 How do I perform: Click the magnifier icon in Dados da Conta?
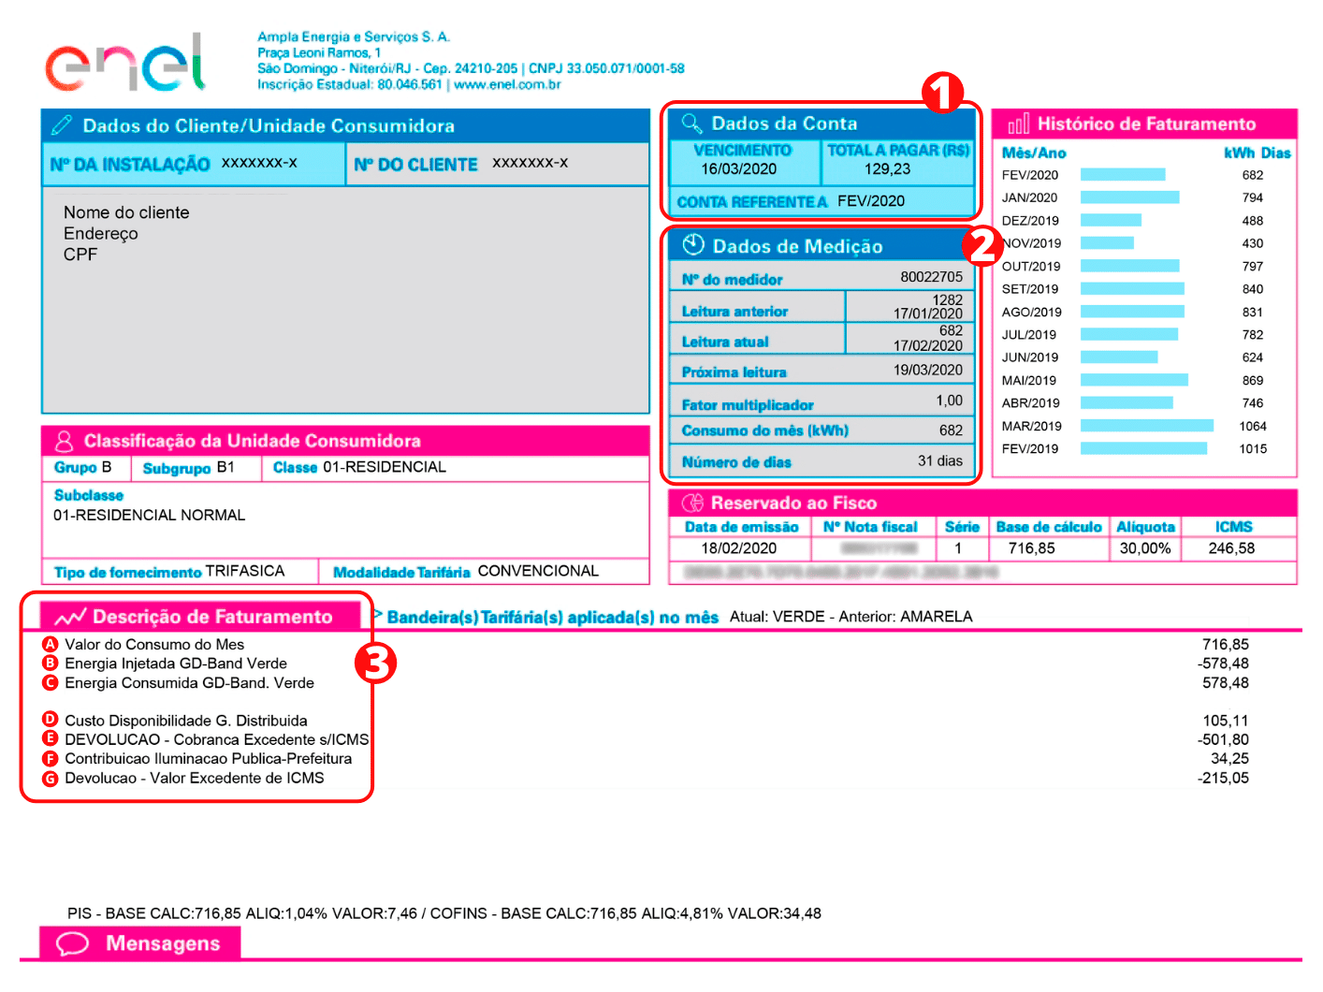[x=691, y=123]
